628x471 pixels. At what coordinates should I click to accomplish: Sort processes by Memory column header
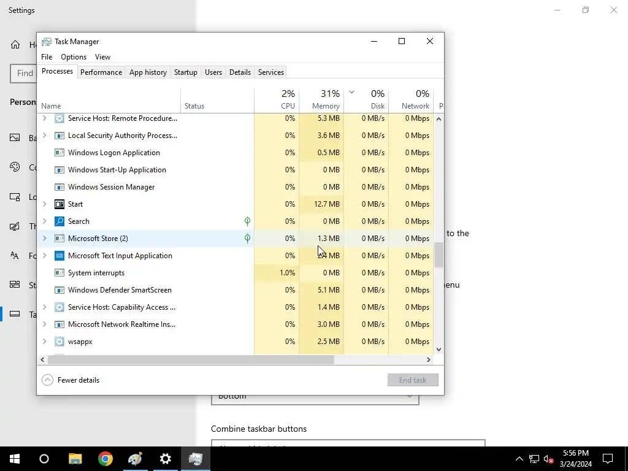coord(321,99)
